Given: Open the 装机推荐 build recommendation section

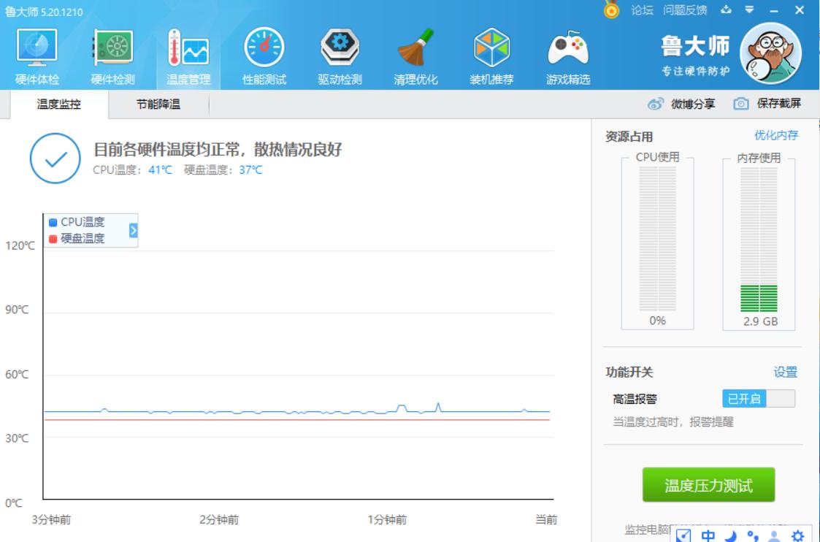Looking at the screenshot, I should click(x=491, y=51).
